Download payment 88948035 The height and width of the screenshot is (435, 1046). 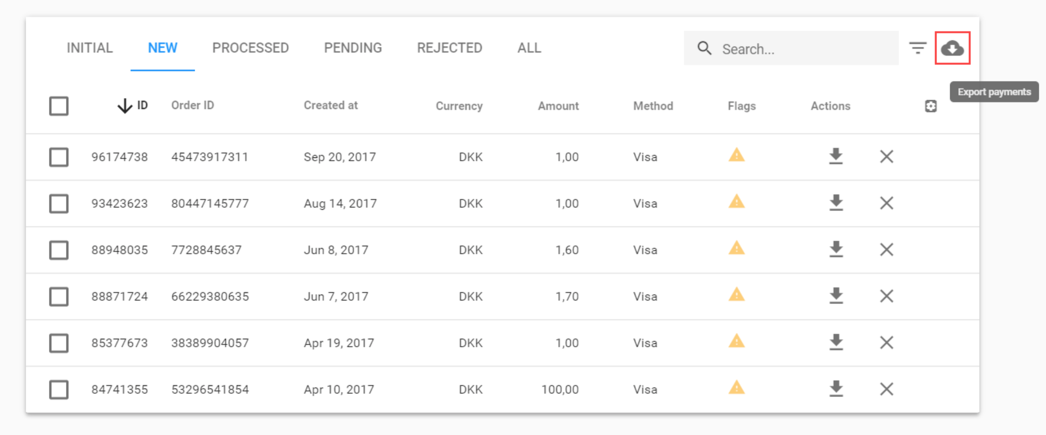(x=836, y=249)
